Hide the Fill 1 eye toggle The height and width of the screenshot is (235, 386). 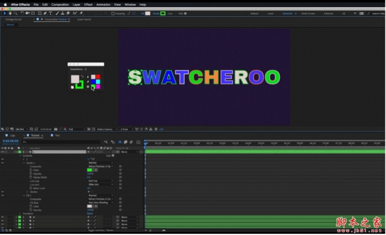(3, 195)
